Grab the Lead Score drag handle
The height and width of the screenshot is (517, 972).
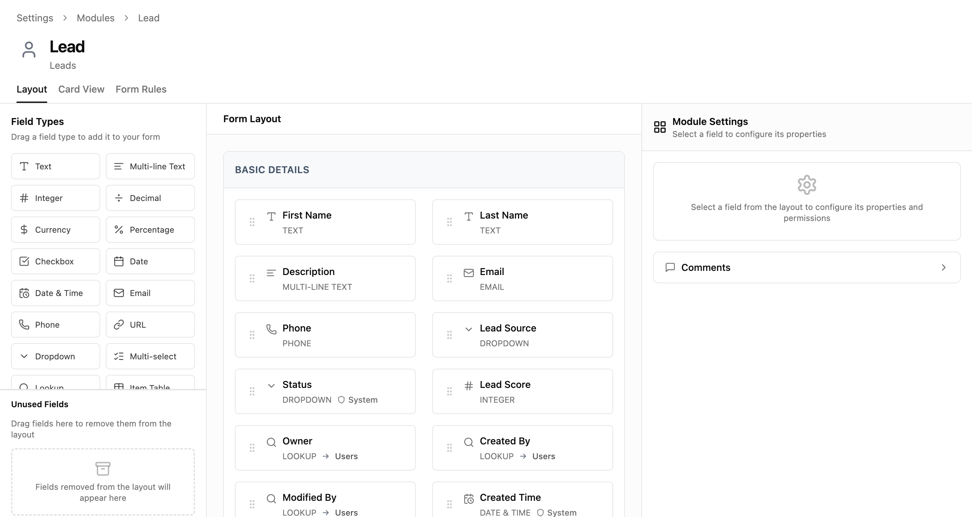[449, 391]
